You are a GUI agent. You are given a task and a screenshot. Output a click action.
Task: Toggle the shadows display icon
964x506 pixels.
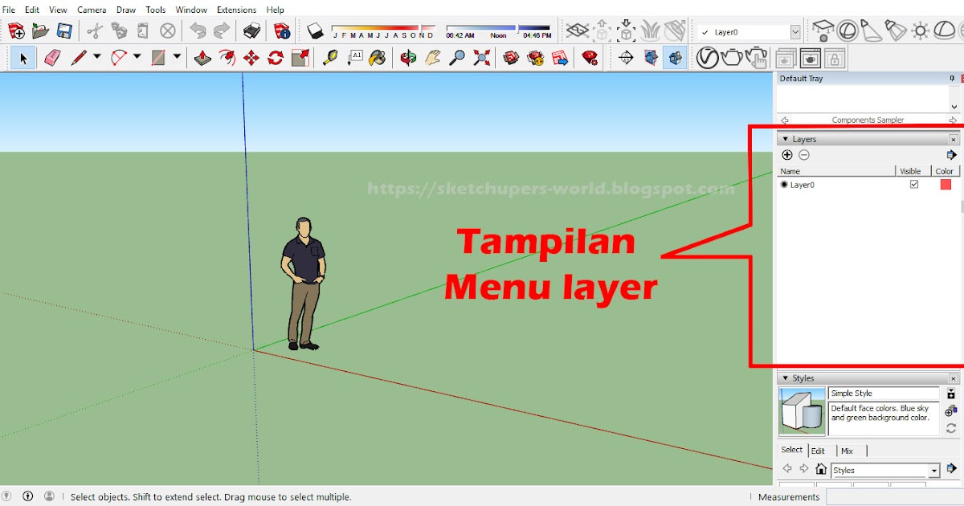pyautogui.click(x=315, y=31)
